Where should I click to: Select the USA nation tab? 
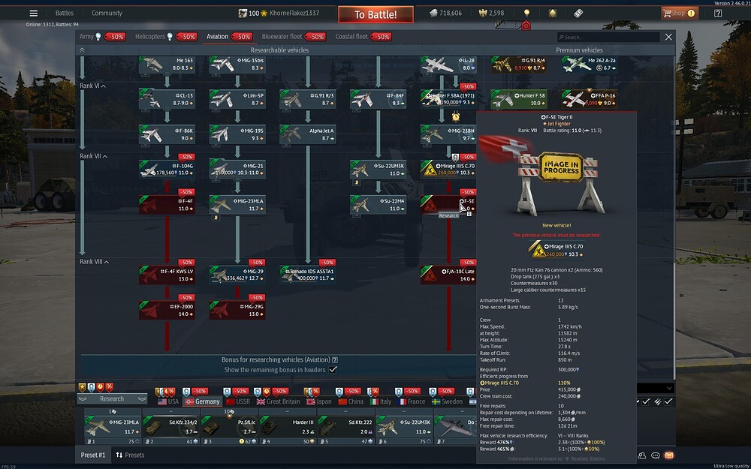168,401
